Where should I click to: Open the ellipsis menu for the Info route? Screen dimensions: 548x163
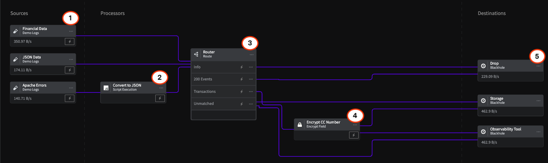coord(251,67)
